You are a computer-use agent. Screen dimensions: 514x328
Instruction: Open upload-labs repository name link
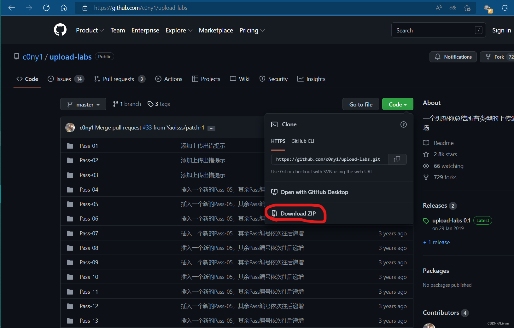pyautogui.click(x=71, y=57)
